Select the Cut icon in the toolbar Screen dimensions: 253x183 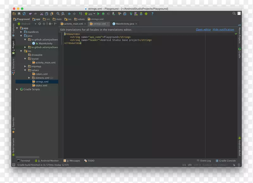[42, 14]
